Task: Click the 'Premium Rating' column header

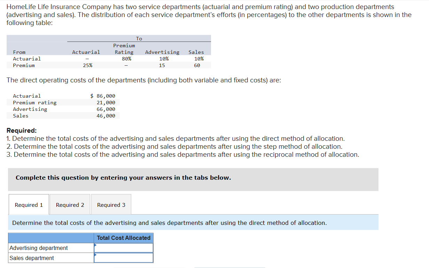Action: pos(124,49)
